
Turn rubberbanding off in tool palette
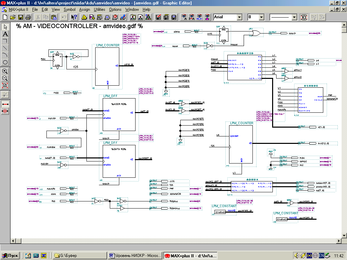pyautogui.click(x=5, y=111)
